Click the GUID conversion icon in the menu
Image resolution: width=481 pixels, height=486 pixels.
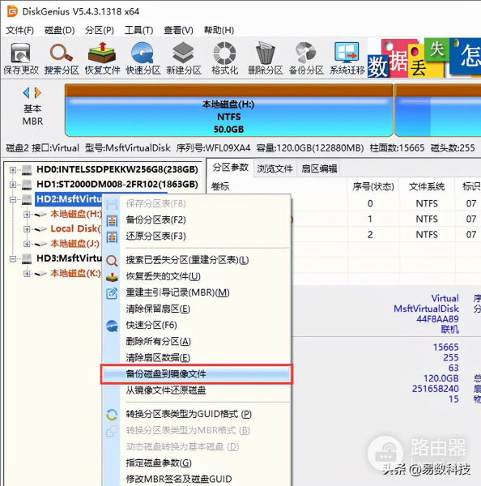(x=112, y=415)
